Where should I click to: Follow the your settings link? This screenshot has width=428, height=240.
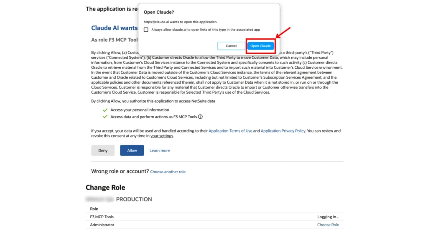tap(162, 136)
